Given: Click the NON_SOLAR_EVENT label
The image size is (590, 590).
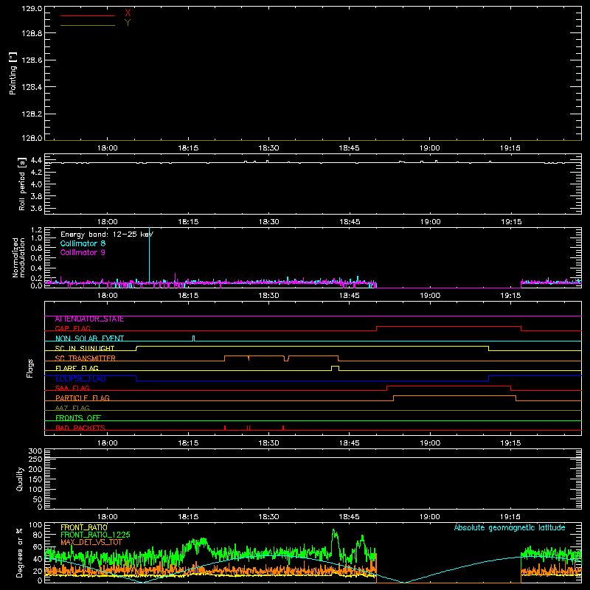Looking at the screenshot, I should coord(89,339).
